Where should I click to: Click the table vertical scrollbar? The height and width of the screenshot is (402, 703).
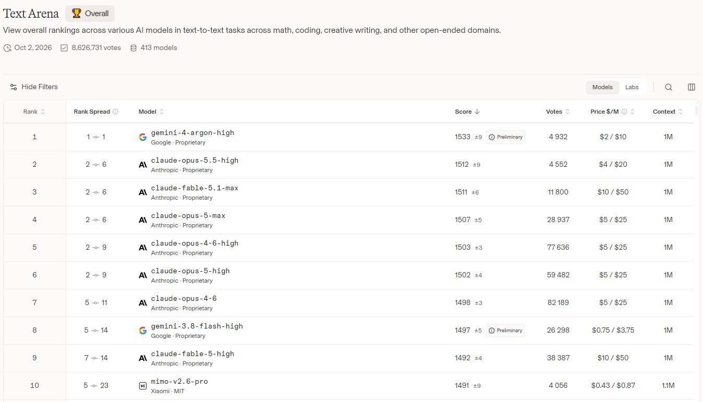click(697, 111)
